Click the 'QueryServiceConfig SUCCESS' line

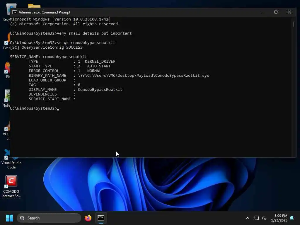click(46, 47)
